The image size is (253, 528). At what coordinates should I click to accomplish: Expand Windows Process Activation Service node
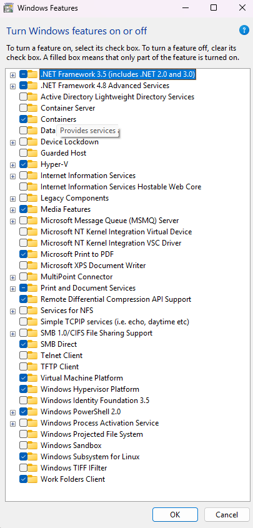pos(12,423)
